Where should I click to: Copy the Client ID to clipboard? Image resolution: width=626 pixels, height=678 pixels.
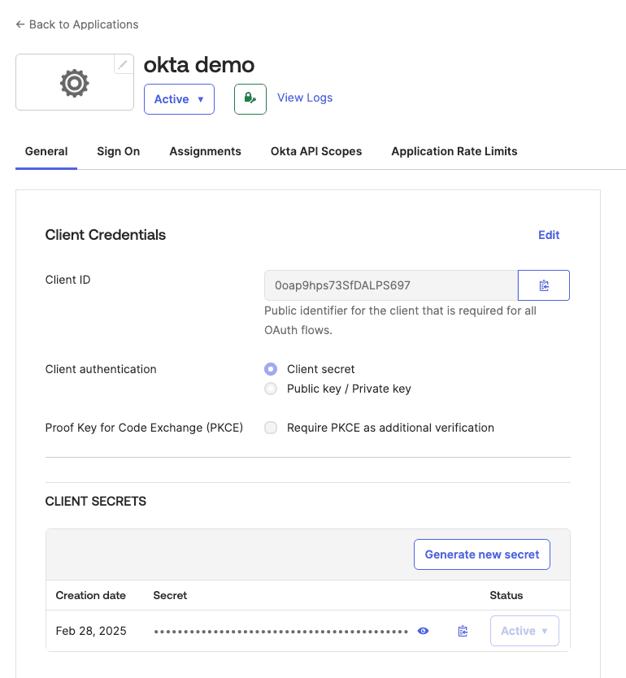pos(543,285)
